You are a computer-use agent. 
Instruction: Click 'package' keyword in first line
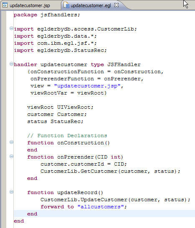pos(25,15)
